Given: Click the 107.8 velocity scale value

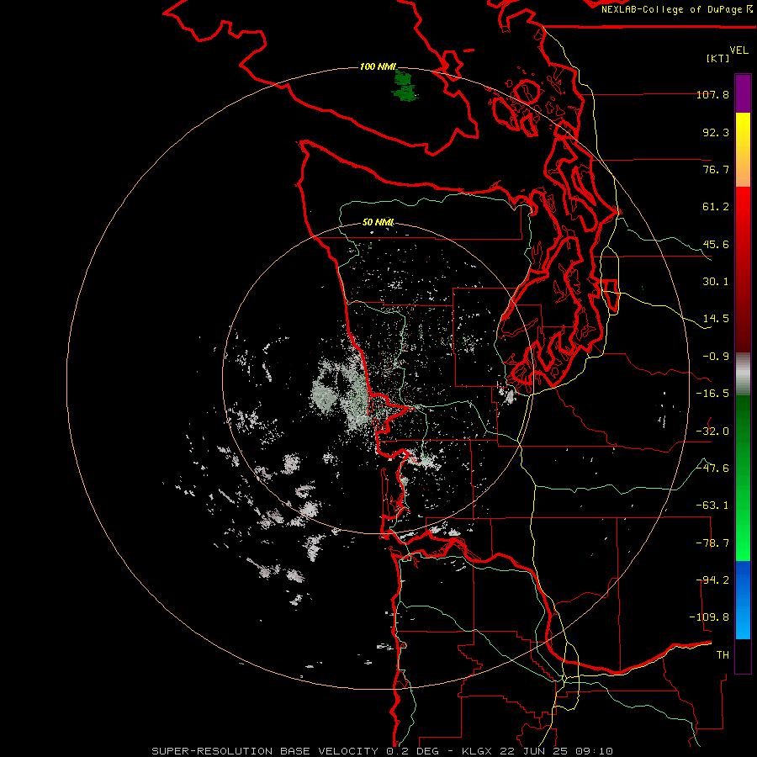Looking at the screenshot, I should coord(712,94).
